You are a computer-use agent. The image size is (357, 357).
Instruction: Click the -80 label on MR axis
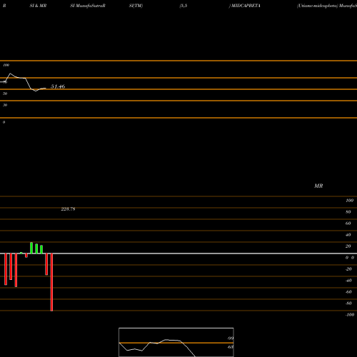pos(348,303)
